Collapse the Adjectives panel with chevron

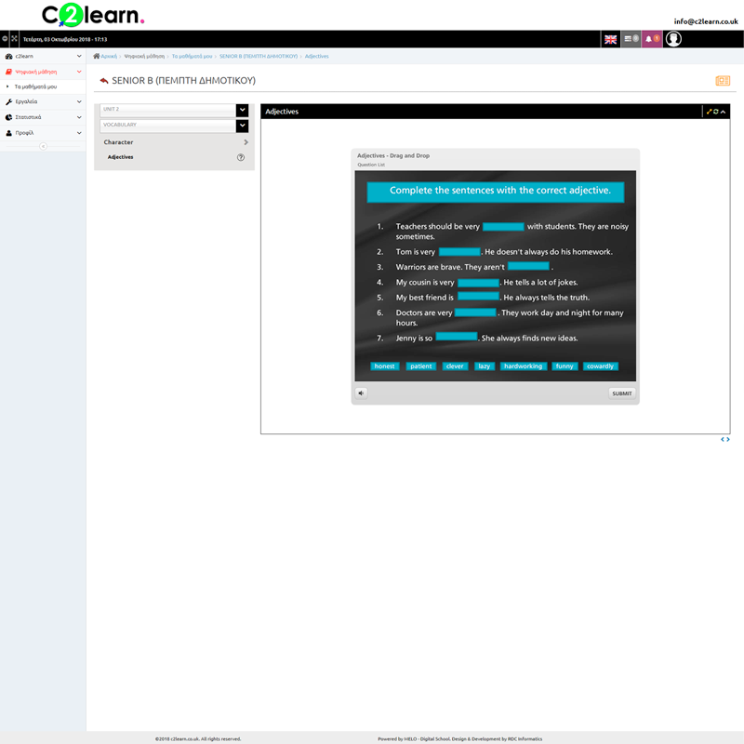coord(724,112)
